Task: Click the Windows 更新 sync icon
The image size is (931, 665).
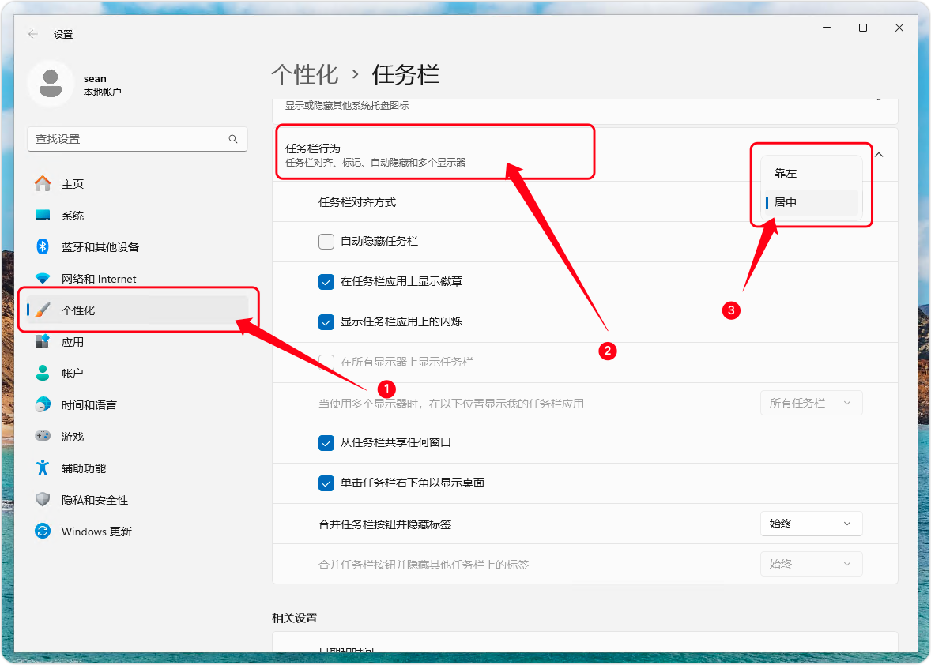Action: tap(43, 531)
